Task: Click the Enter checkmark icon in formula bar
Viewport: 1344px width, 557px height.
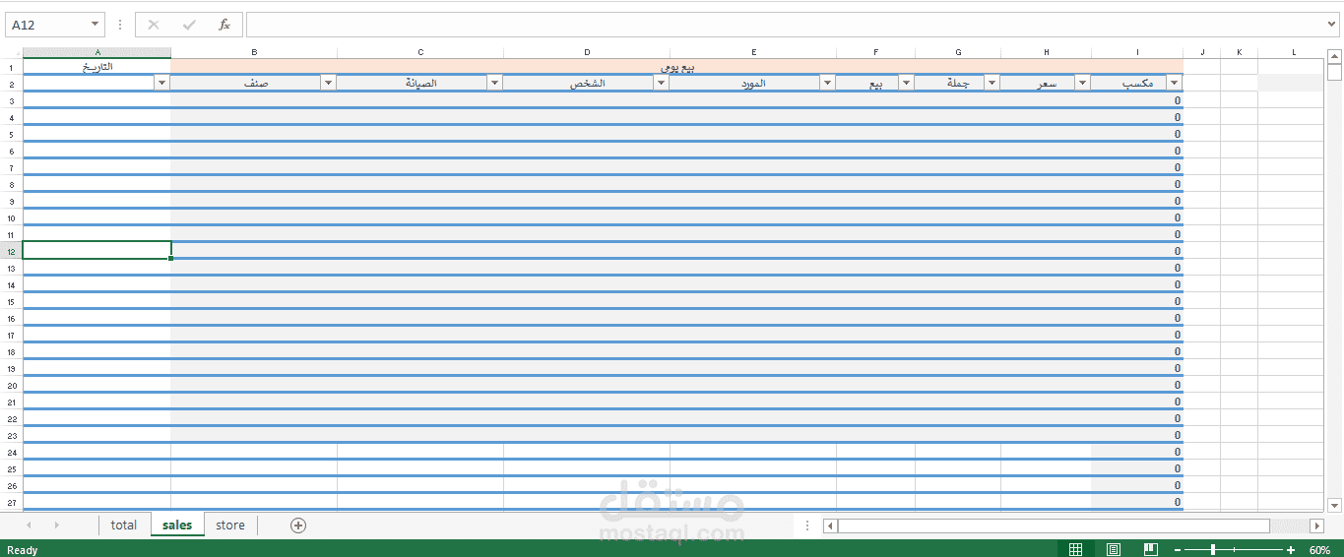Action: pos(189,25)
